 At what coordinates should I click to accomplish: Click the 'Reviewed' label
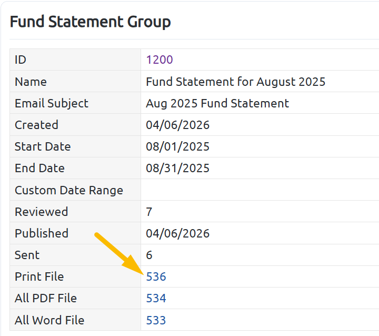pyautogui.click(x=42, y=212)
